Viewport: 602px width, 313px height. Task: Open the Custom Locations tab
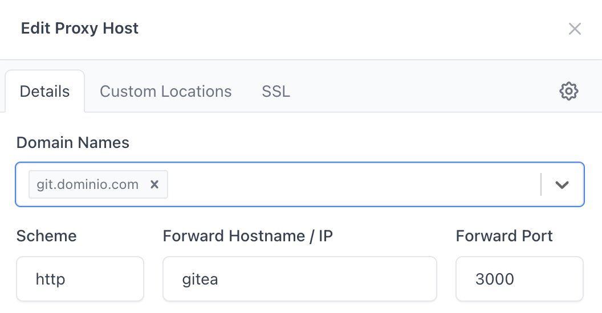click(x=166, y=92)
